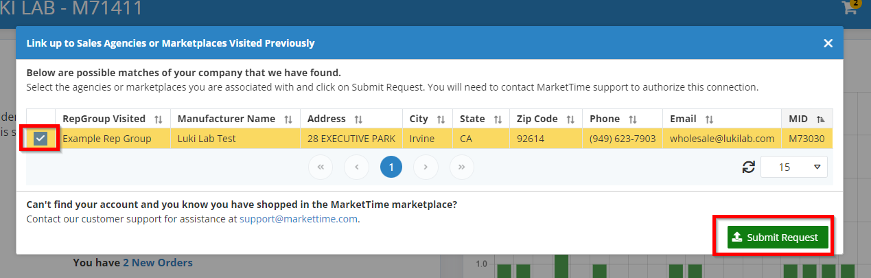The width and height of the screenshot is (871, 278).
Task: Select the CA state cell
Action: (x=481, y=139)
